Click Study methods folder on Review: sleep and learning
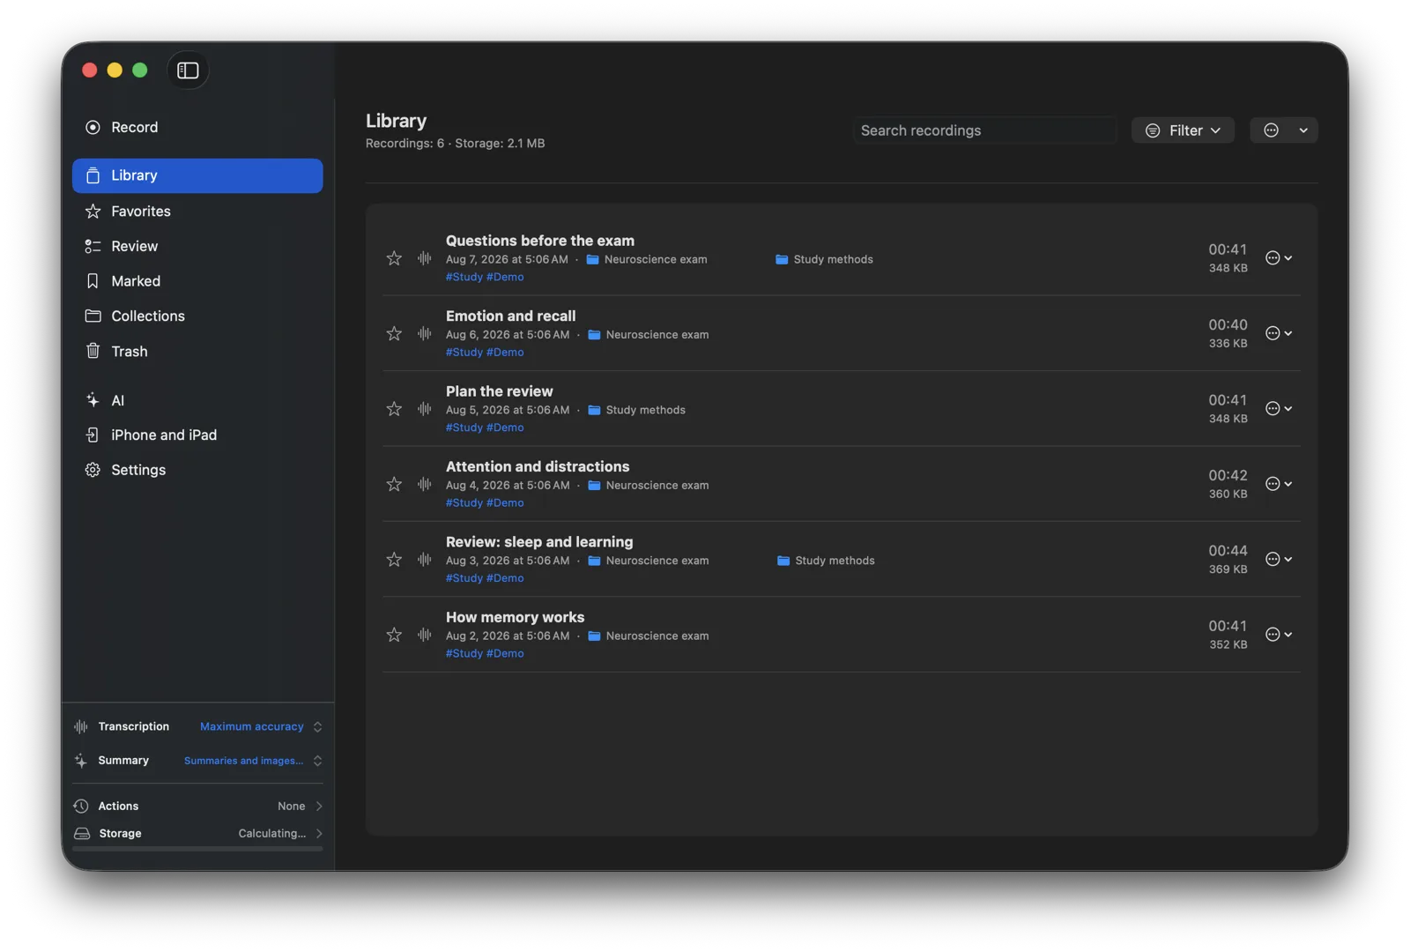The height and width of the screenshot is (952, 1410). pos(826,562)
